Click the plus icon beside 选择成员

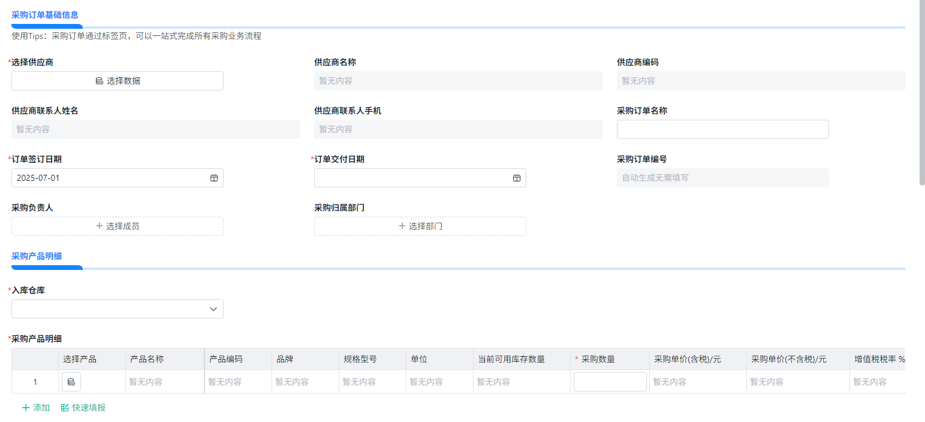tap(100, 226)
